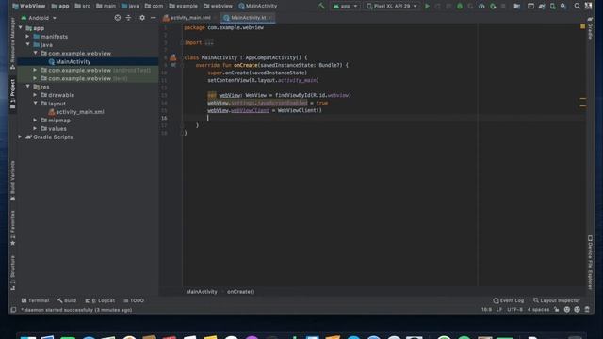Click the UTF-8 encoding in status bar
Image resolution: width=603 pixels, height=339 pixels.
tap(514, 310)
